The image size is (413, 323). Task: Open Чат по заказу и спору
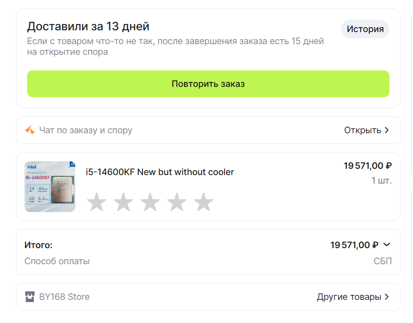86,130
